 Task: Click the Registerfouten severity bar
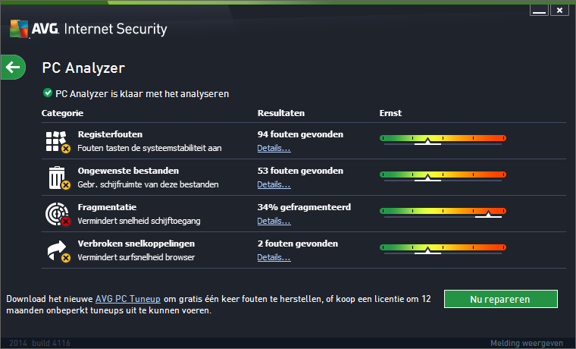(443, 138)
